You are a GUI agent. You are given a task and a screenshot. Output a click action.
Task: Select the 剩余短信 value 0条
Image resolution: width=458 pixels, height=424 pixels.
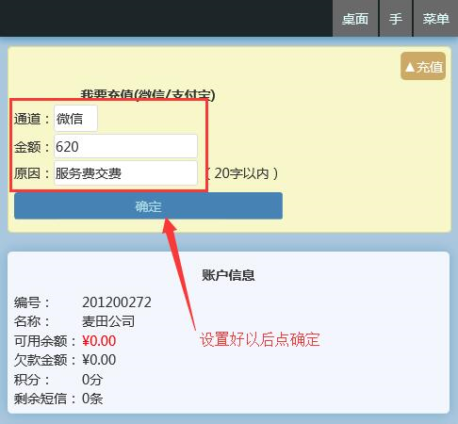click(92, 399)
